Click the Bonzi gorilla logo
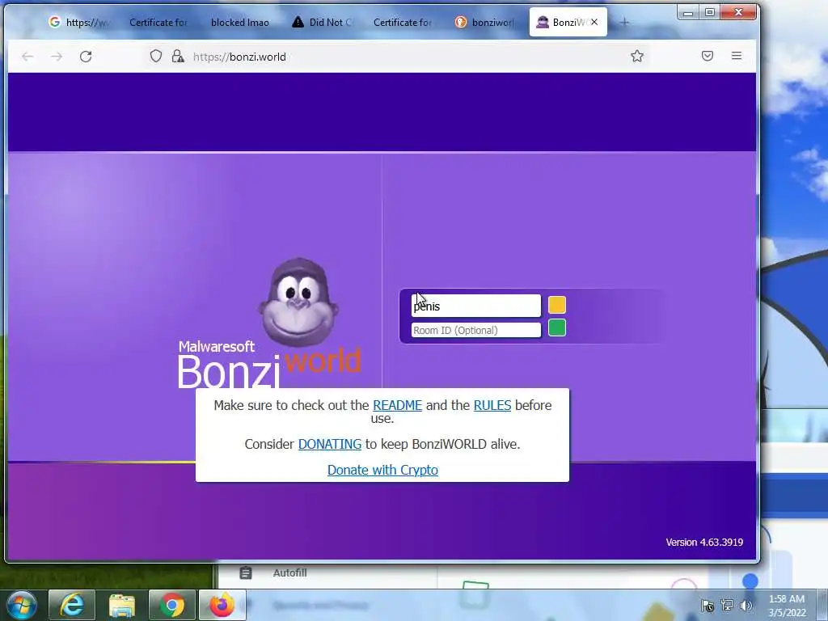The width and height of the screenshot is (828, 621). click(298, 302)
